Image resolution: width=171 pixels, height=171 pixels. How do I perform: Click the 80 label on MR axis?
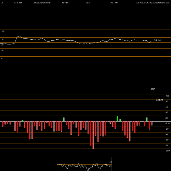pyautogui.click(x=167, y=102)
